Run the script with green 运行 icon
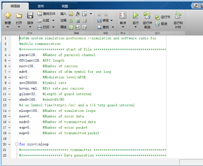The width and height of the screenshot is (203, 166). click(136, 15)
